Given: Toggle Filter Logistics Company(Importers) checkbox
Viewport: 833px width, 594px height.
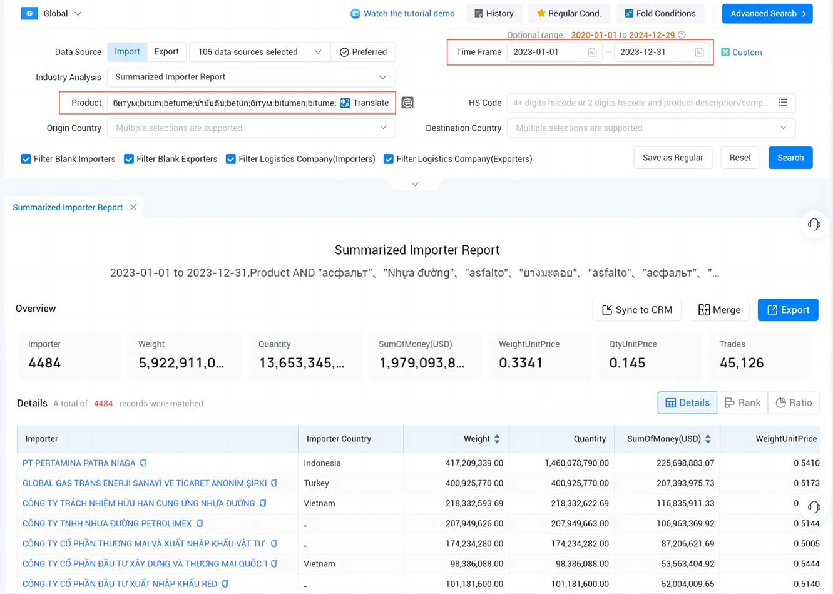Looking at the screenshot, I should (x=231, y=159).
